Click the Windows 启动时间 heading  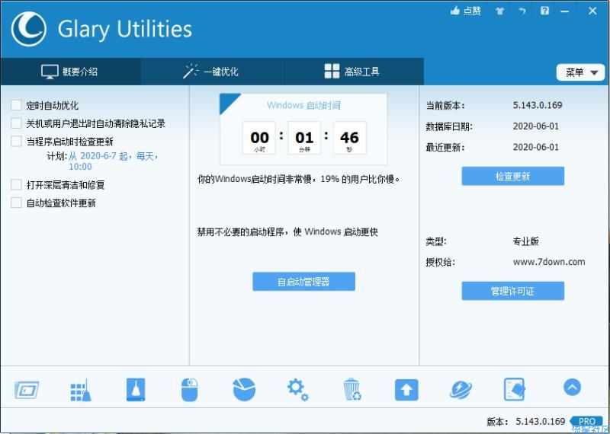303,105
